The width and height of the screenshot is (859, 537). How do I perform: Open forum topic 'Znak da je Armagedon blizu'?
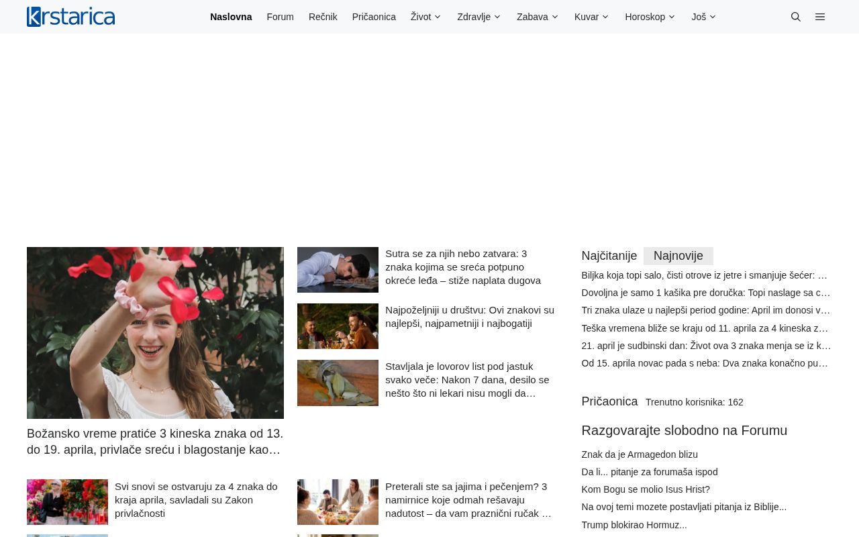639,454
